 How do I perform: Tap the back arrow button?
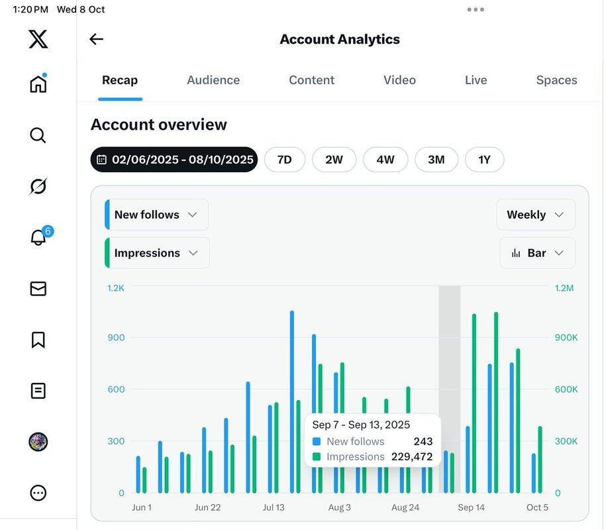(97, 39)
